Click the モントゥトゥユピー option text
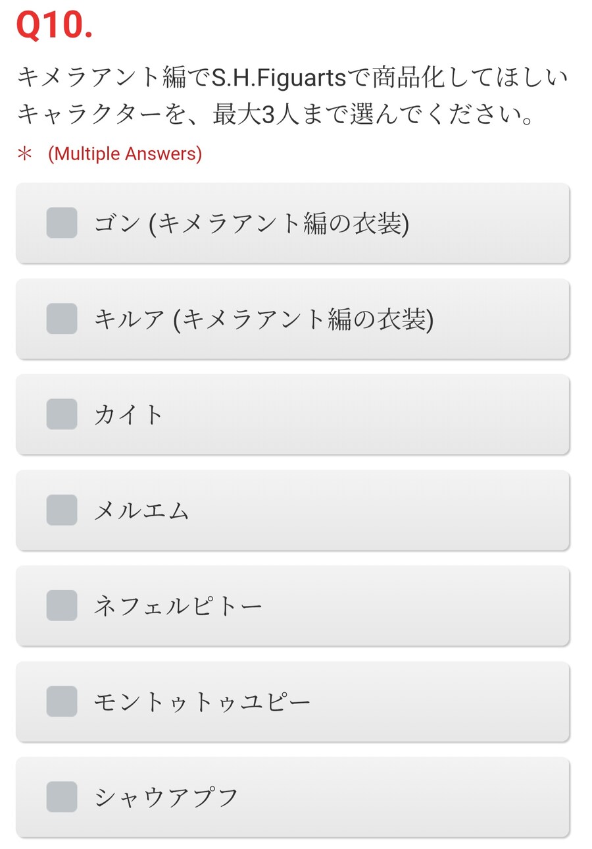 point(202,702)
